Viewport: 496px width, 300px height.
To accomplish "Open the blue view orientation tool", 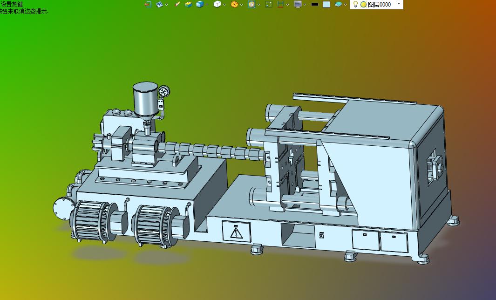I will click(159, 5).
